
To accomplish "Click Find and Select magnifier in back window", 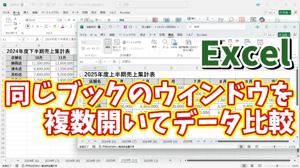I will tap(231, 20).
